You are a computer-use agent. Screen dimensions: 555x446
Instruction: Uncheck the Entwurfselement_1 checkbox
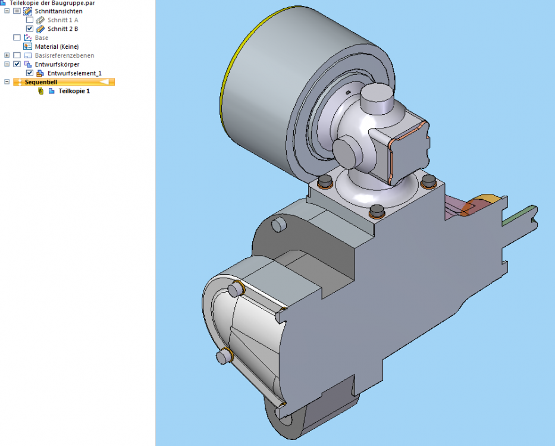30,73
